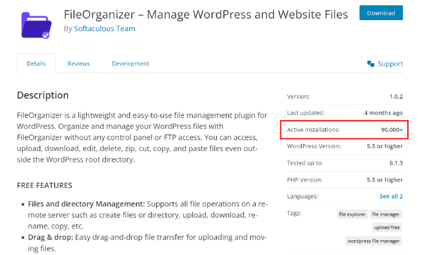Select the file manager tag
Viewport: 426px width, 255px height.
tap(386, 214)
